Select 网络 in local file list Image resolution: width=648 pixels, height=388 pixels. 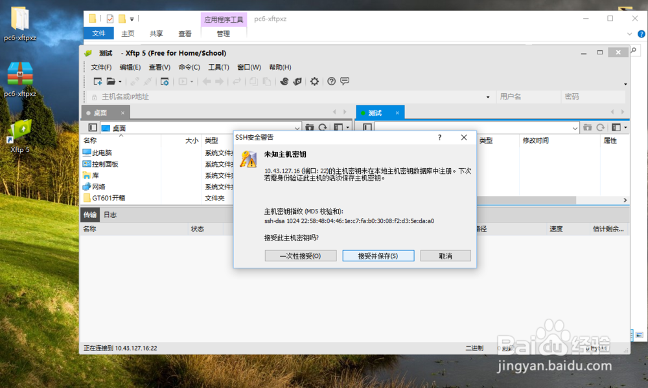(94, 186)
